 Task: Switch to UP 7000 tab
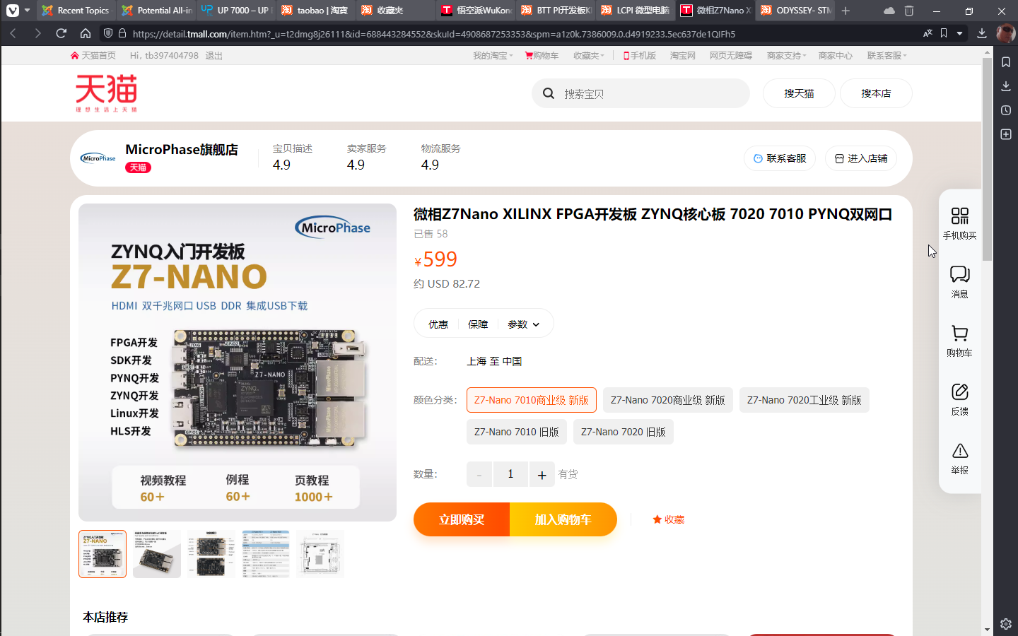(x=236, y=11)
